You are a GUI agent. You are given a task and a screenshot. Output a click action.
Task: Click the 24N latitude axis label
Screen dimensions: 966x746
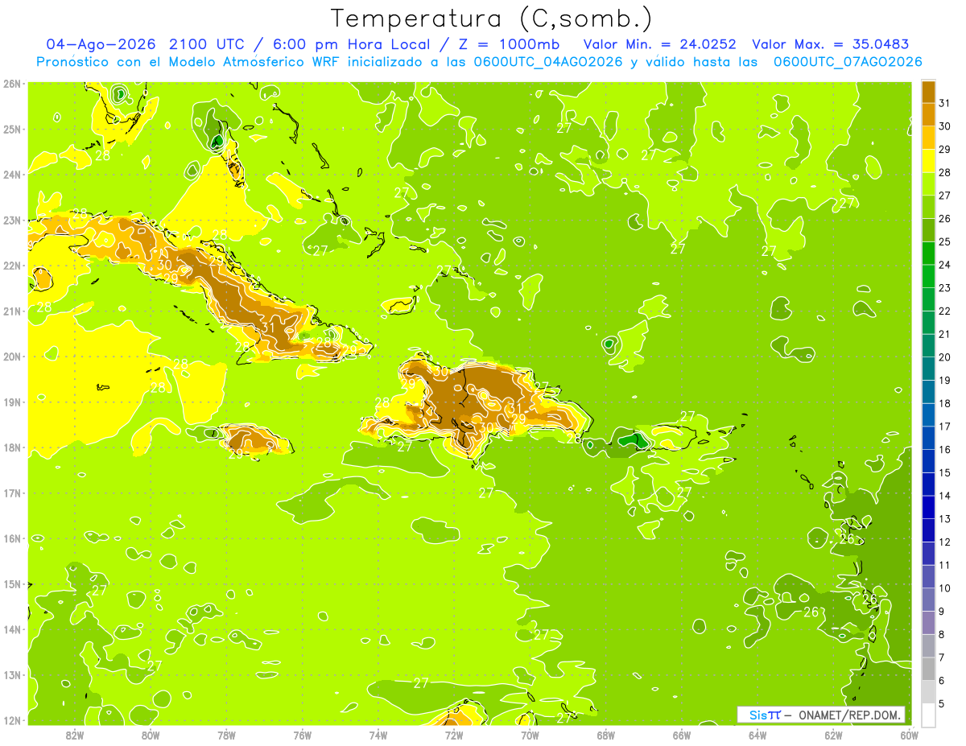12,175
